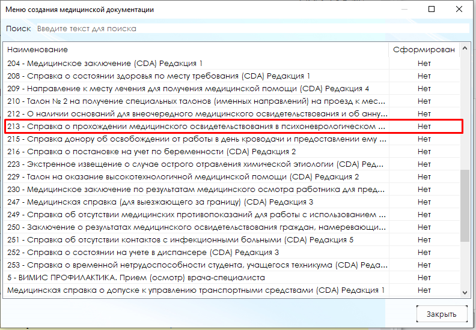476x330 pixels.
Task: Select row '223 - Экстренное извещение'
Action: click(232, 164)
